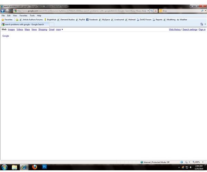Open the Edit menu
Screen dimensions: 207x172
click(x=9, y=16)
